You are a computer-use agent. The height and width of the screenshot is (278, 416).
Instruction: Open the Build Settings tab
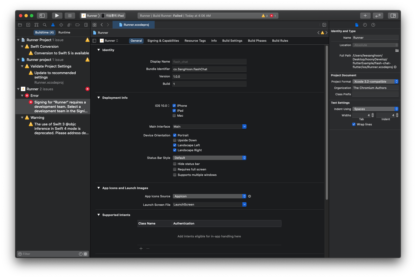point(232,41)
